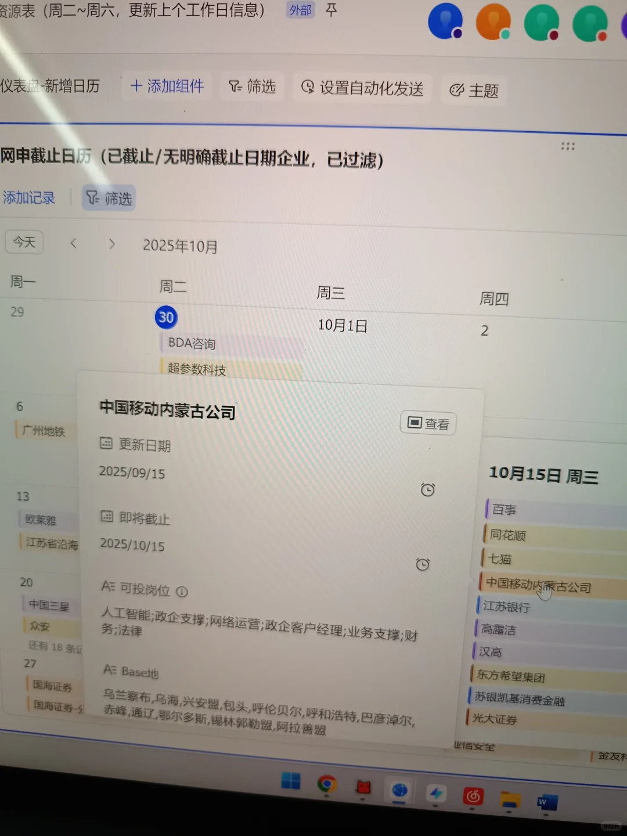Select the highlighted day 30
Screen dimensions: 627x836
[166, 318]
